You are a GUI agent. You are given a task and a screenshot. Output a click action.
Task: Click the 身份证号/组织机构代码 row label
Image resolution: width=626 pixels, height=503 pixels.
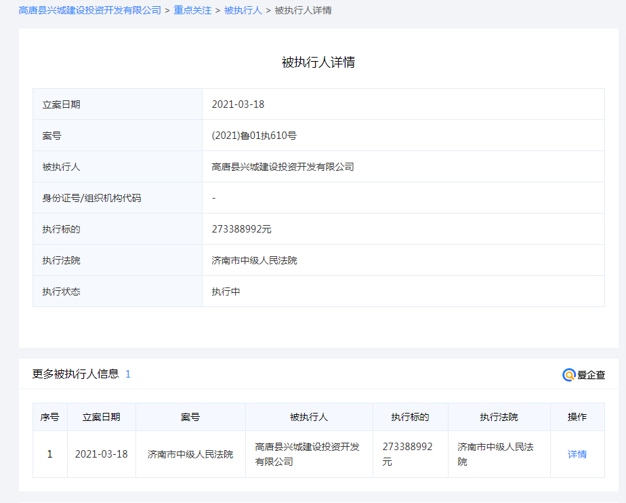(91, 198)
